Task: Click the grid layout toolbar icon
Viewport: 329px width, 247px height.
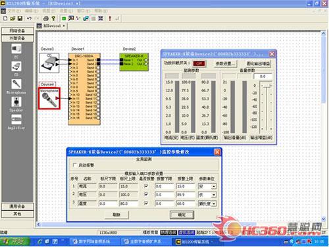Action: point(93,18)
